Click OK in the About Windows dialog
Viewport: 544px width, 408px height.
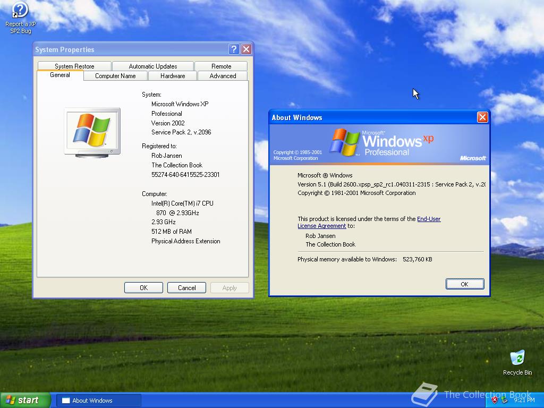464,284
